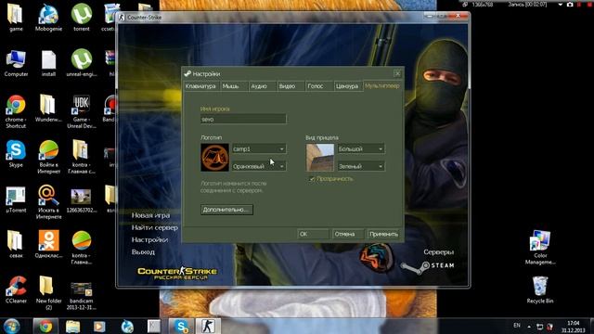The width and height of the screenshot is (594, 334).
Task: Click the logo preview thumbnail
Action: pyautogui.click(x=214, y=158)
